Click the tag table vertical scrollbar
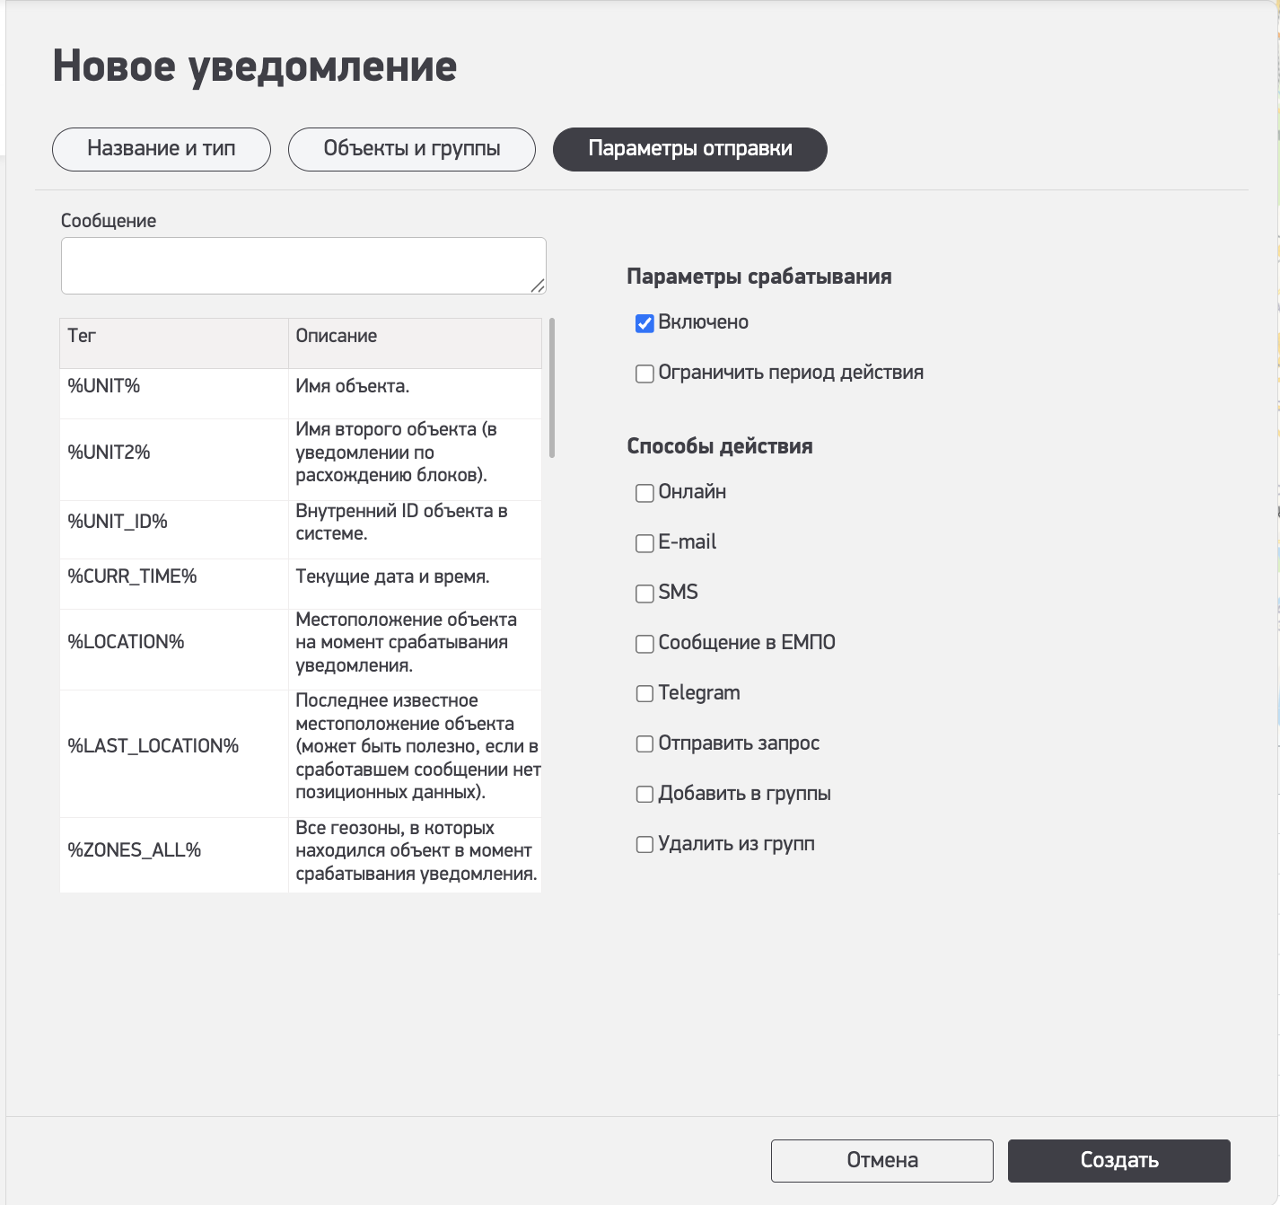This screenshot has width=1280, height=1205. (x=552, y=388)
